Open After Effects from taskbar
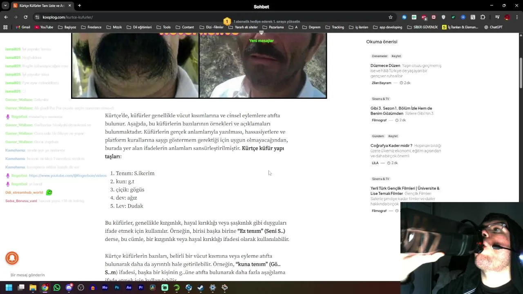523x294 pixels. [129, 287]
